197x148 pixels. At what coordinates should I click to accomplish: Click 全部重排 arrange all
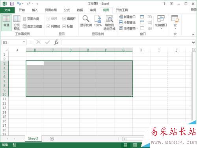[x=127, y=22]
